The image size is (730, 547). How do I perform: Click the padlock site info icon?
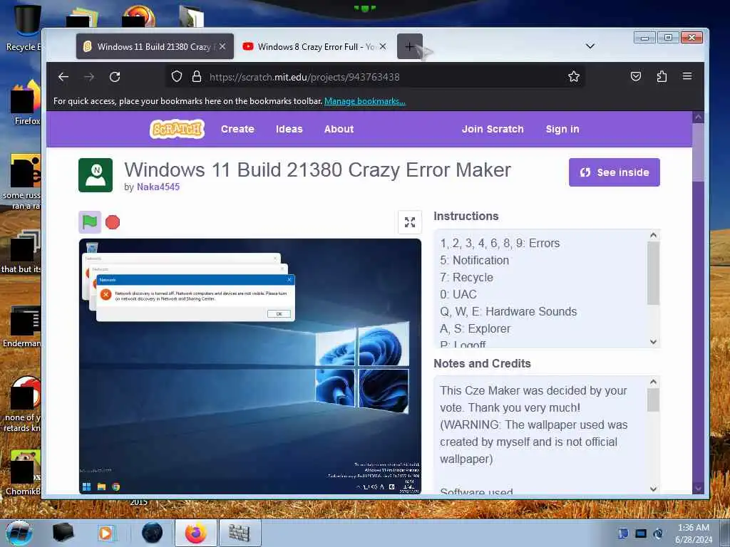[x=197, y=76]
